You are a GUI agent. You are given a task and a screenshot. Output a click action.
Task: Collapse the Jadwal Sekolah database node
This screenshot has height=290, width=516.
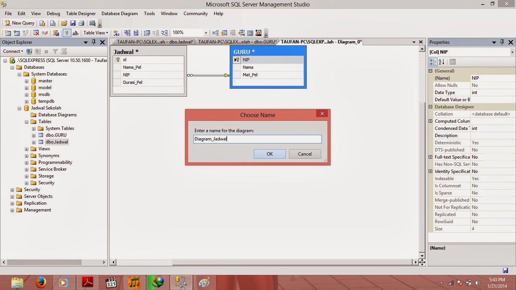click(20, 108)
